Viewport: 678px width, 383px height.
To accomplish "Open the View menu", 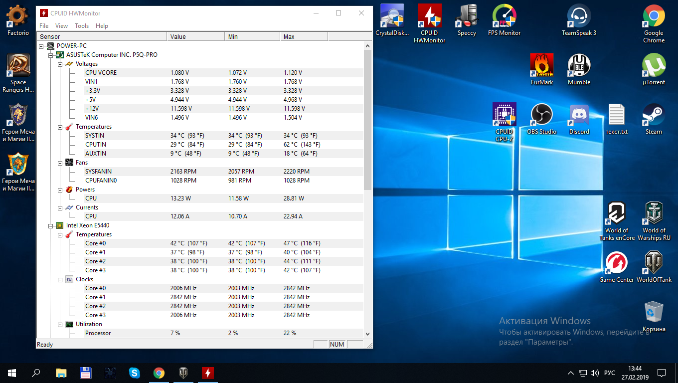I will pos(61,26).
